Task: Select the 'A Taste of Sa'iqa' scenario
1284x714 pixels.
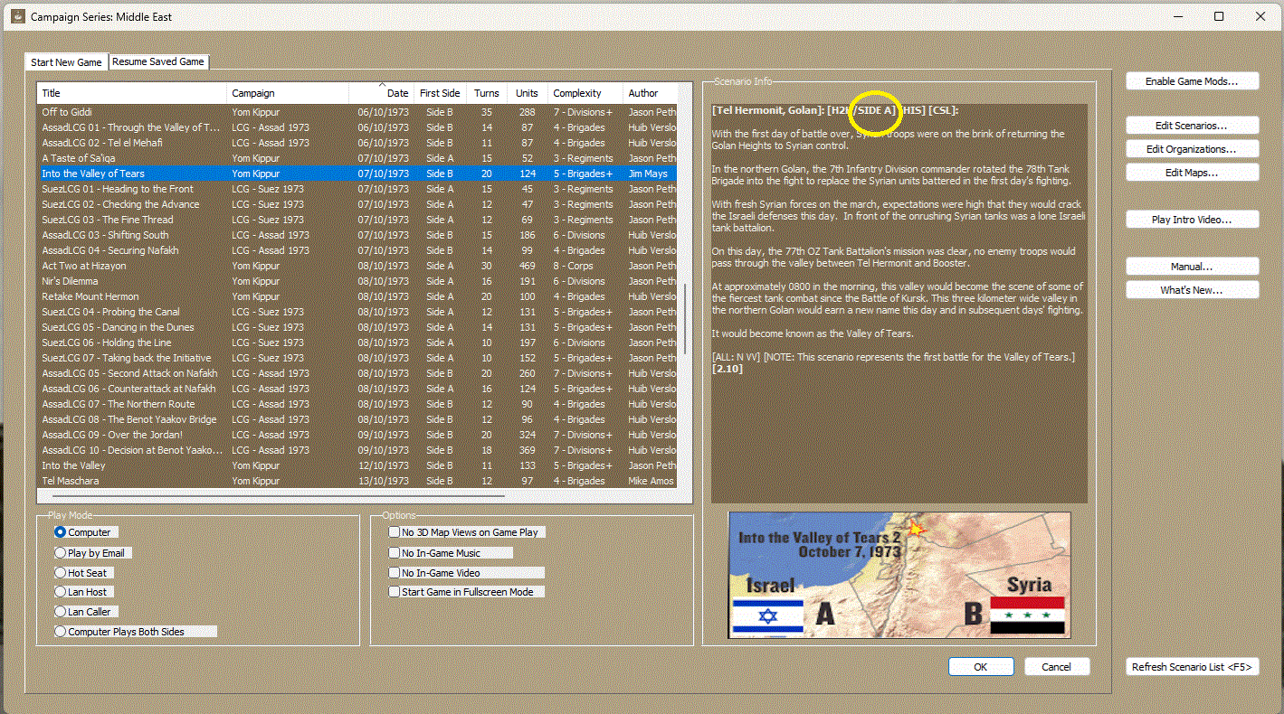Action: click(x=357, y=158)
